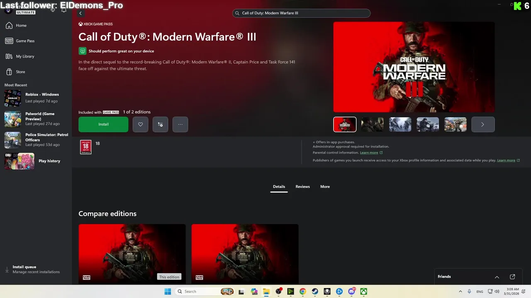531x298 pixels.
Task: Click the search magnifier icon in search box
Action: 237,13
